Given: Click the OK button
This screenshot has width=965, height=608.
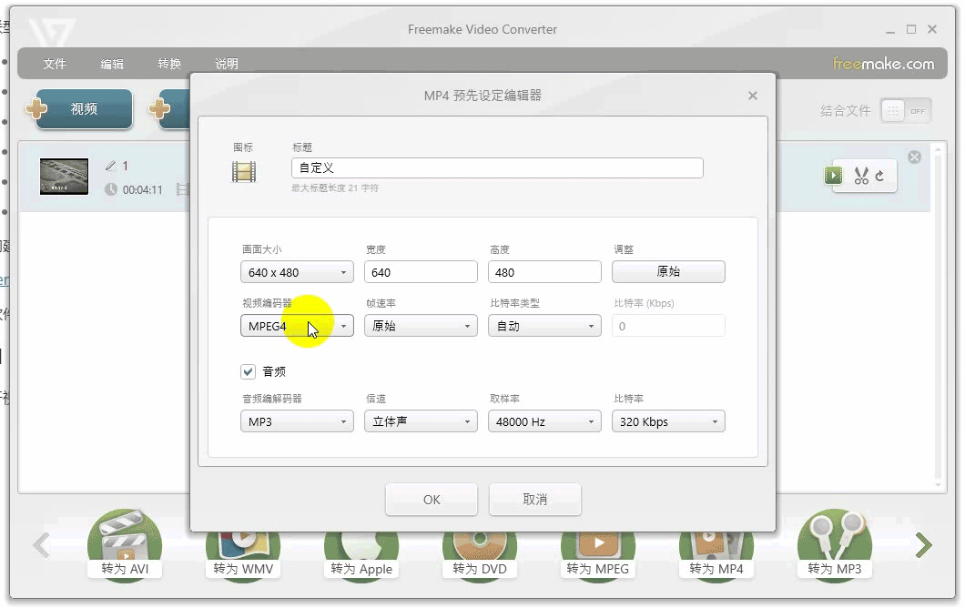Looking at the screenshot, I should (432, 499).
